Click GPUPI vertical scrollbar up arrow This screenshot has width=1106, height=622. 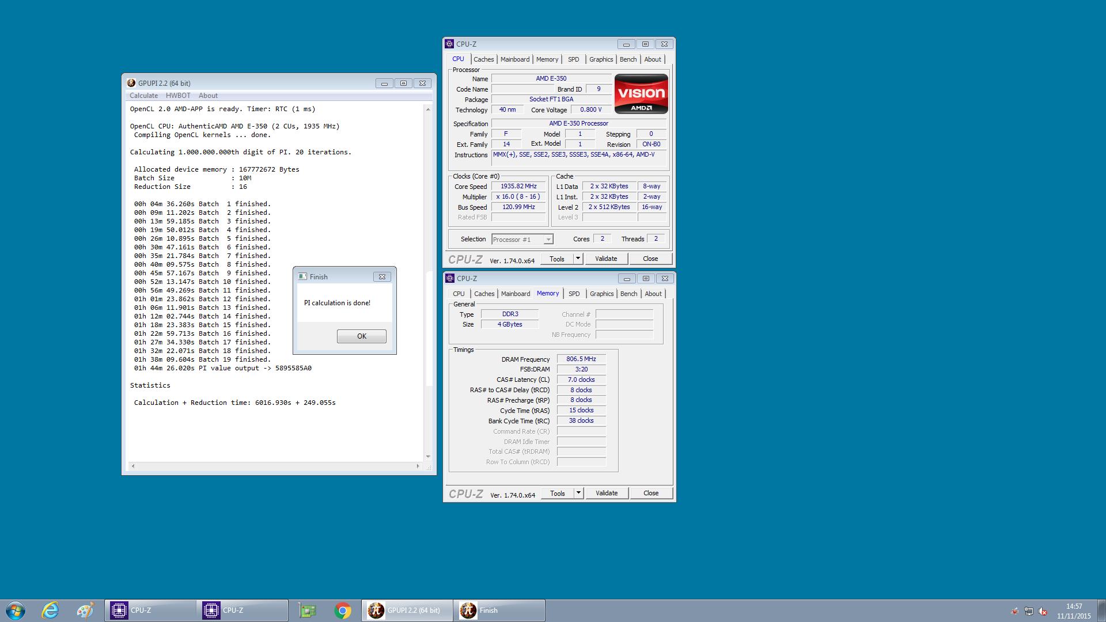[x=428, y=109]
